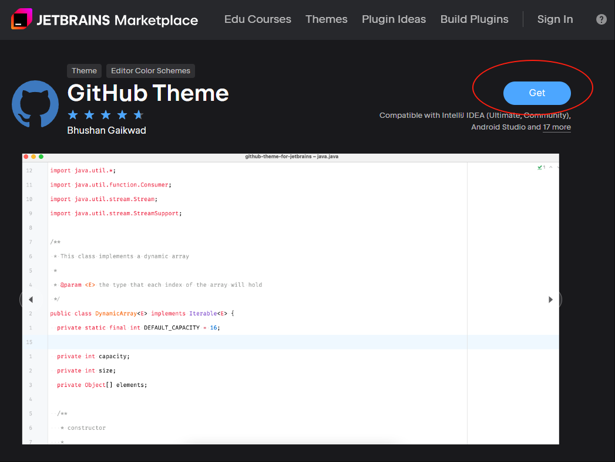
Task: Select the Editor Color Schemes tag
Action: 150,71
